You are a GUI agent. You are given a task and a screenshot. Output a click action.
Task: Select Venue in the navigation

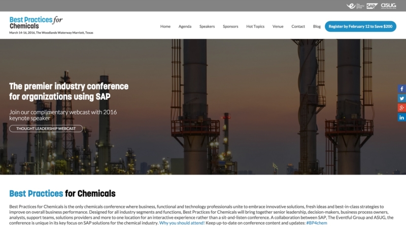[x=278, y=26]
